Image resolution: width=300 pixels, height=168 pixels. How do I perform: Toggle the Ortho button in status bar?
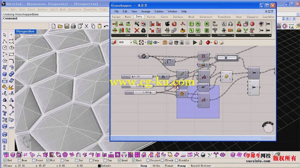(156, 166)
